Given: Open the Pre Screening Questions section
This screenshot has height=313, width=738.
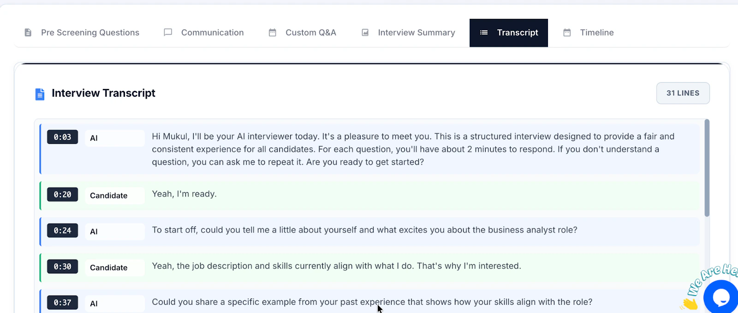Looking at the screenshot, I should tap(90, 32).
